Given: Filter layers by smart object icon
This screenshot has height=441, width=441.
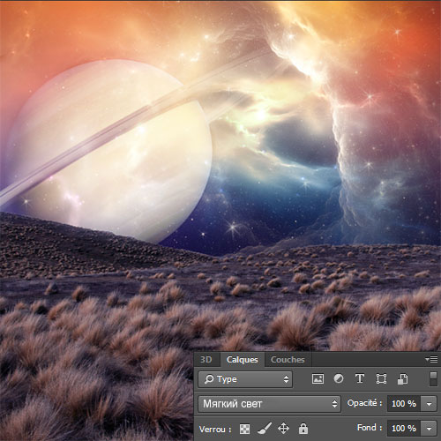Looking at the screenshot, I should coord(402,378).
